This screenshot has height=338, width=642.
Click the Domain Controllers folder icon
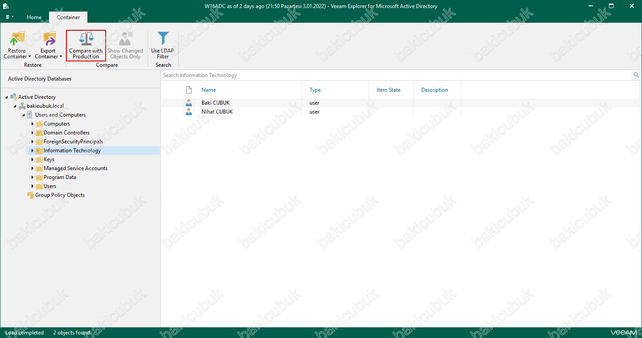click(39, 133)
